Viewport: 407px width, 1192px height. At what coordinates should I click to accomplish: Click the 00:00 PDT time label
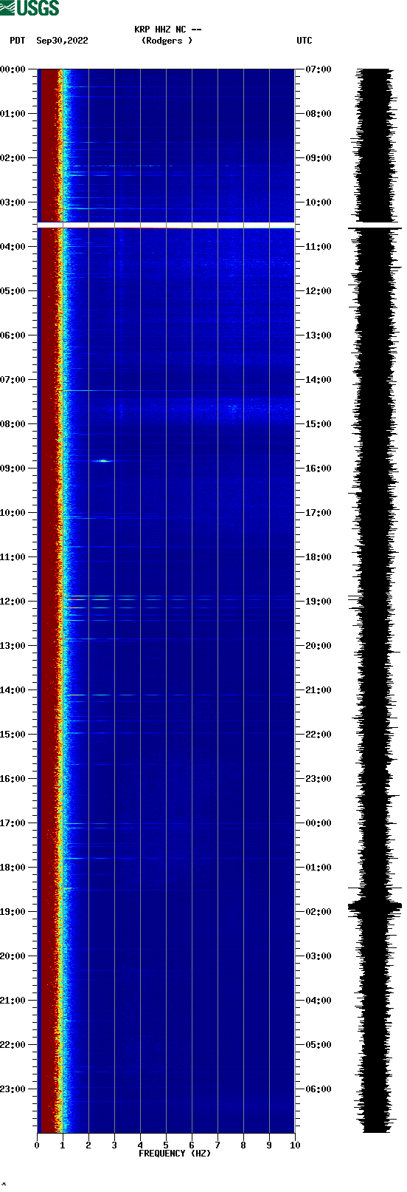pos(13,69)
